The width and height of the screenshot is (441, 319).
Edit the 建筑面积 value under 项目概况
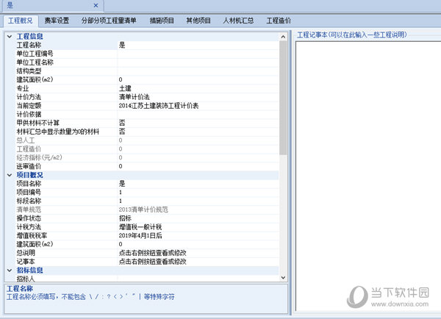click(198, 244)
